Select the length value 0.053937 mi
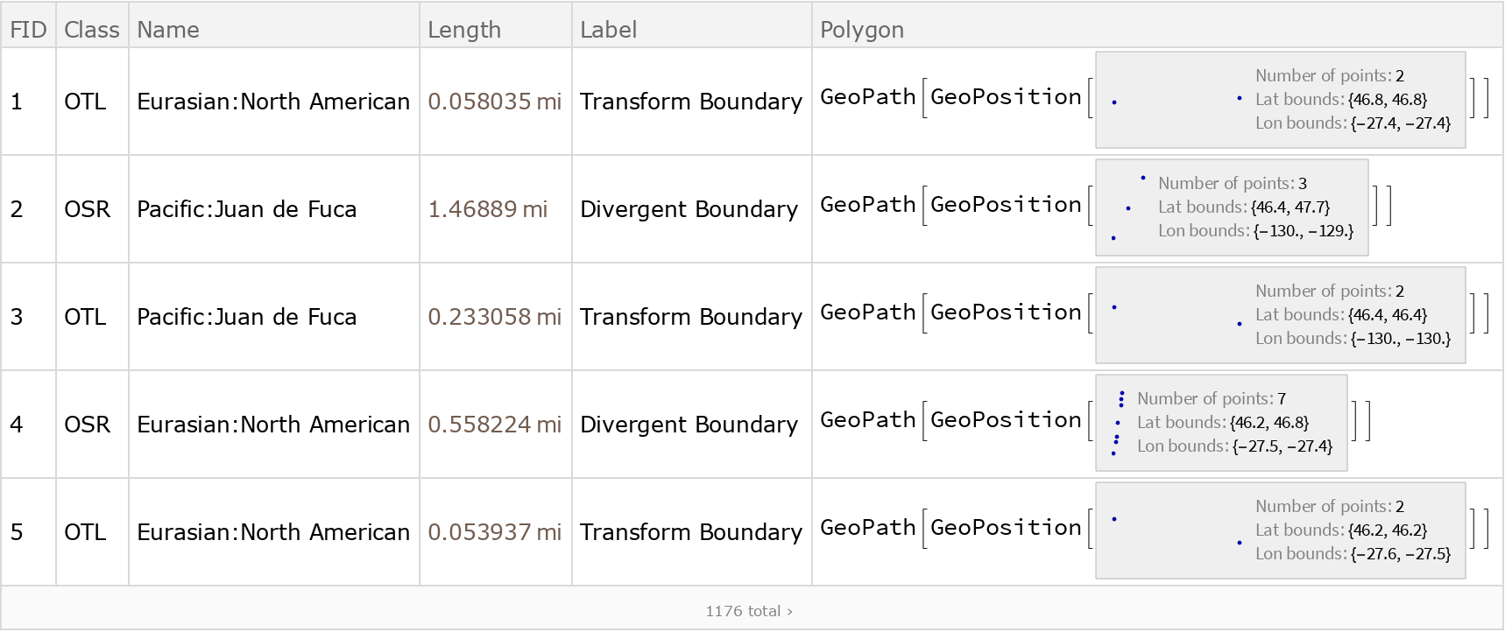The image size is (1505, 632). pos(494,532)
